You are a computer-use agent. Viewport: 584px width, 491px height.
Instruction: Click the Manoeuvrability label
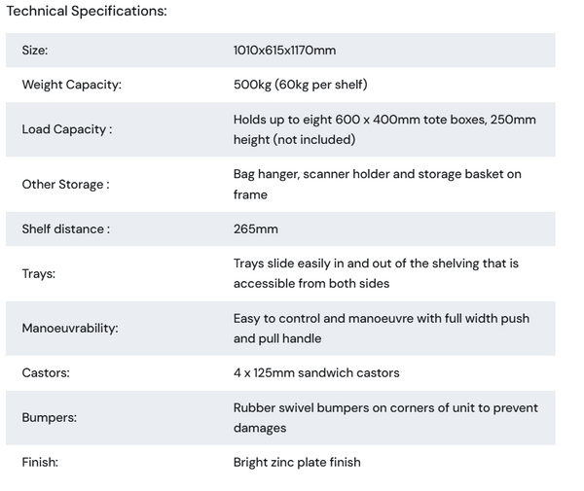pyautogui.click(x=69, y=329)
